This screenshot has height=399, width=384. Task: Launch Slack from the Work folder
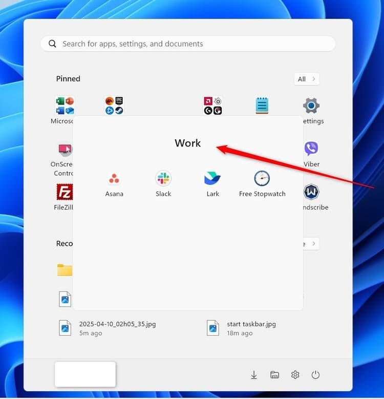tap(163, 183)
